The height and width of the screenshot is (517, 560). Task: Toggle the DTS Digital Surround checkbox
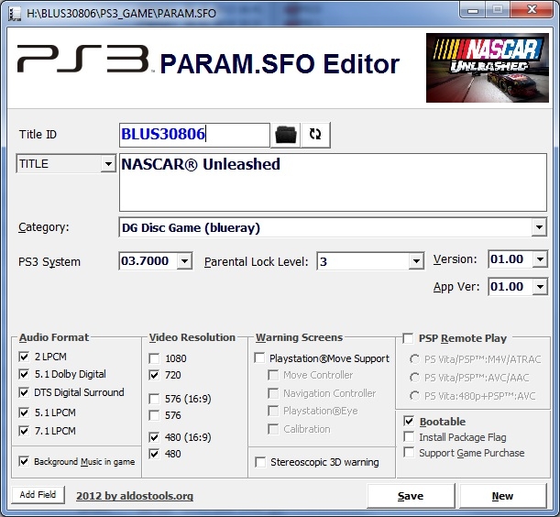(x=24, y=392)
